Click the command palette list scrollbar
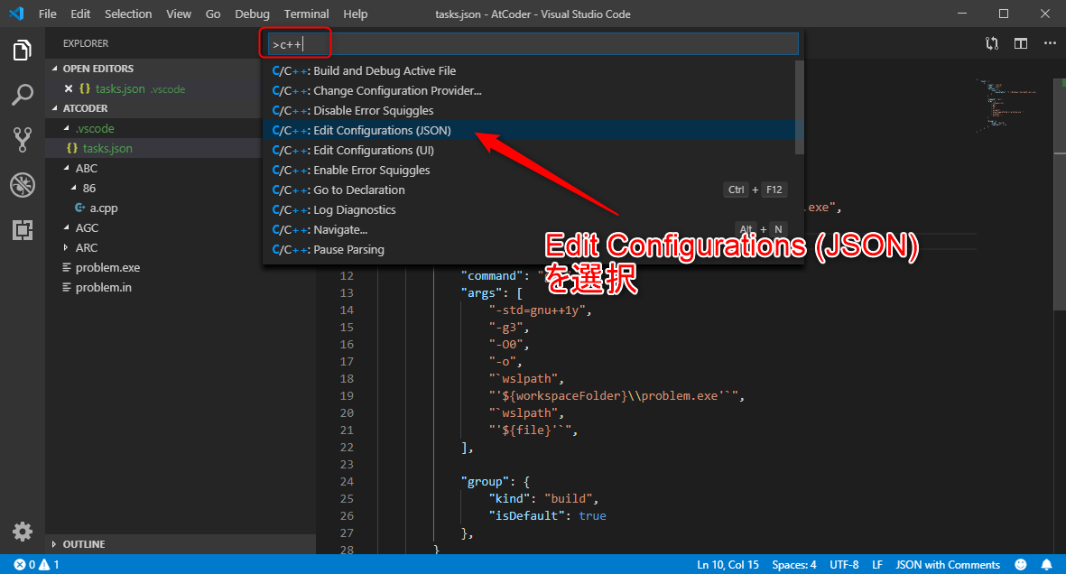 [800, 107]
